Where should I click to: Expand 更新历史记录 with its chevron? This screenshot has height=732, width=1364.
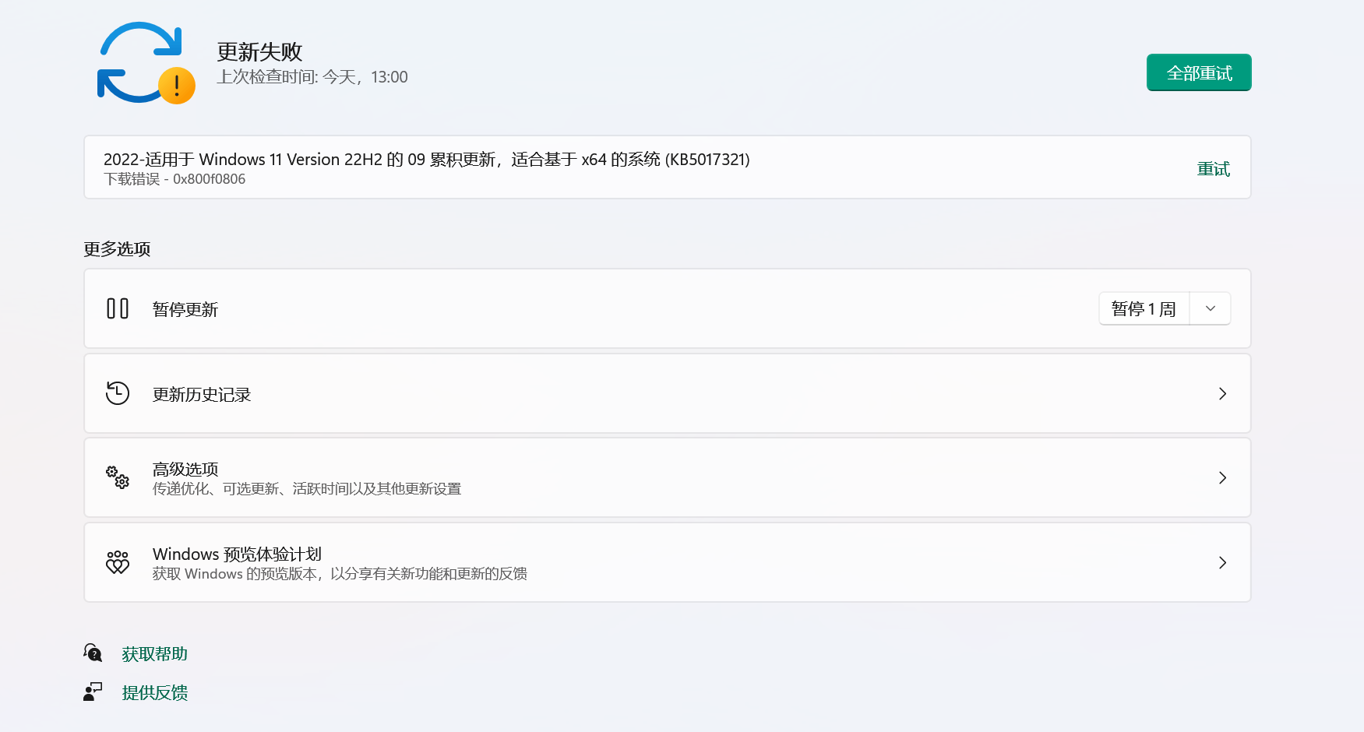pyautogui.click(x=1222, y=393)
